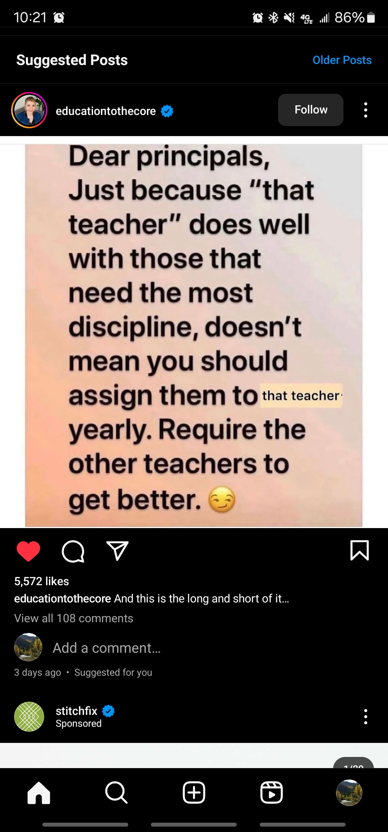This screenshot has height=832, width=388.
Task: Open the stitchfix profile logo
Action: [29, 717]
